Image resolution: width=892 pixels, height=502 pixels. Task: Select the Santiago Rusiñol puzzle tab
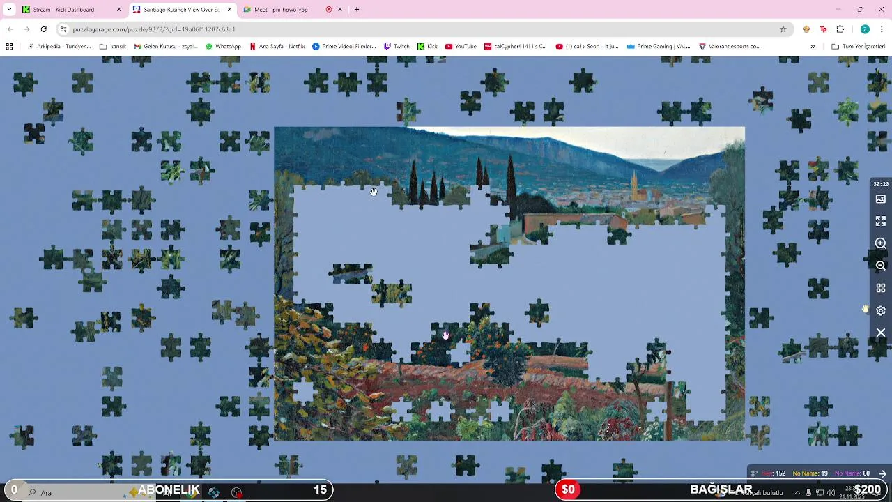tap(182, 10)
